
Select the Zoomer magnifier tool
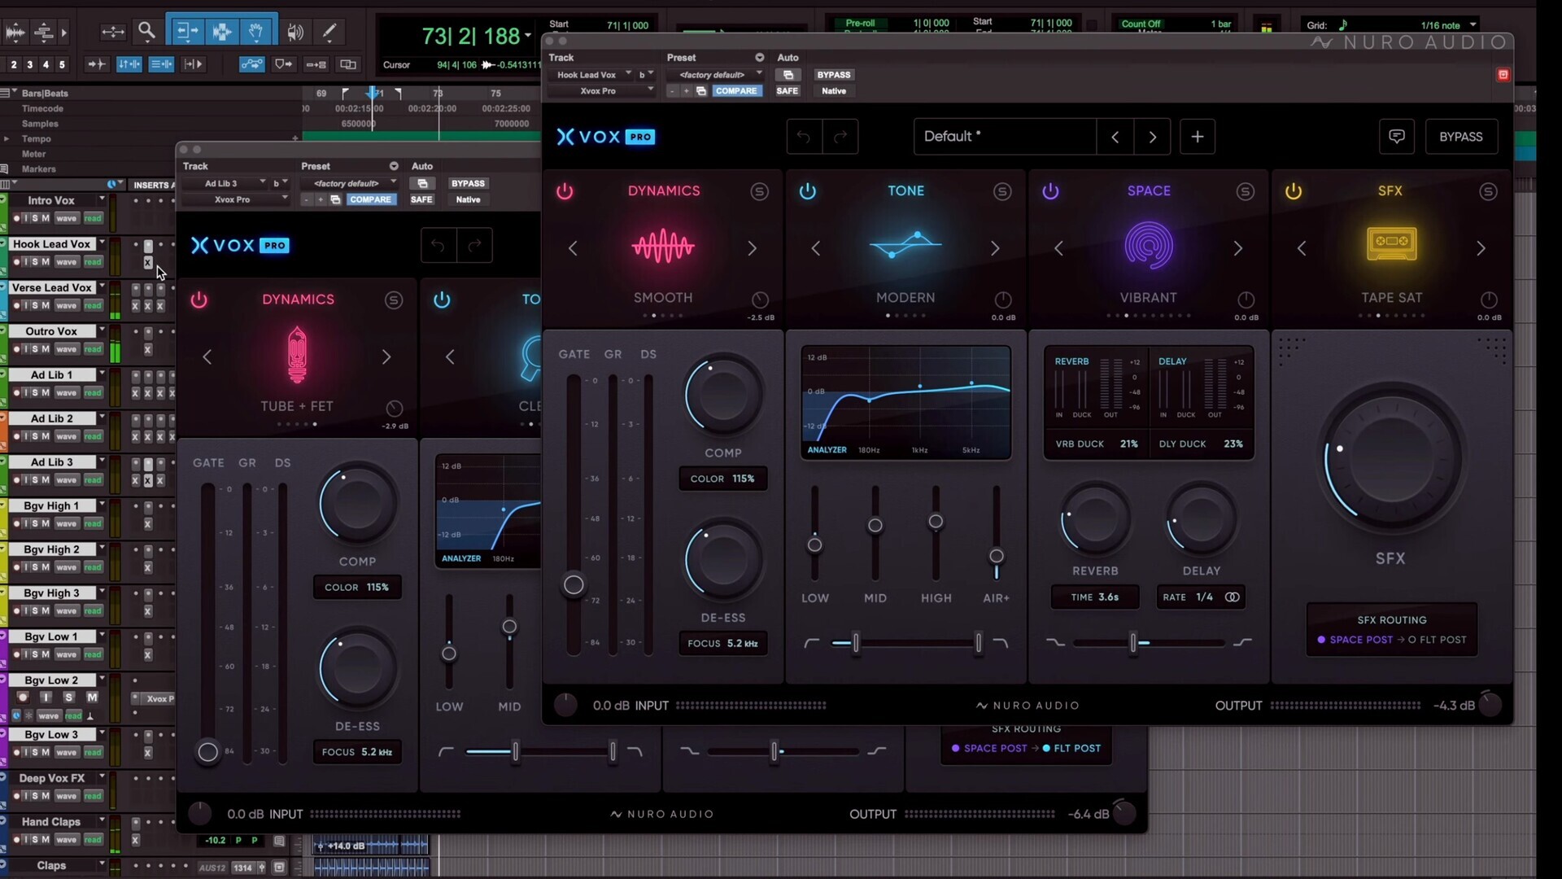coord(146,32)
